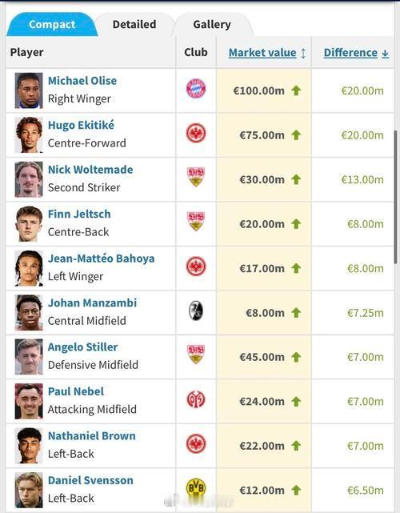
Task: Open the Mainz 05 club crest
Action: pos(195,399)
